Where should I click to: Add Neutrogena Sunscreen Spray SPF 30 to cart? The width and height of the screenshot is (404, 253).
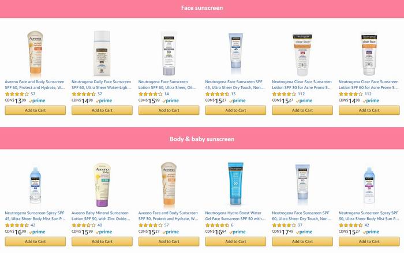369,241
